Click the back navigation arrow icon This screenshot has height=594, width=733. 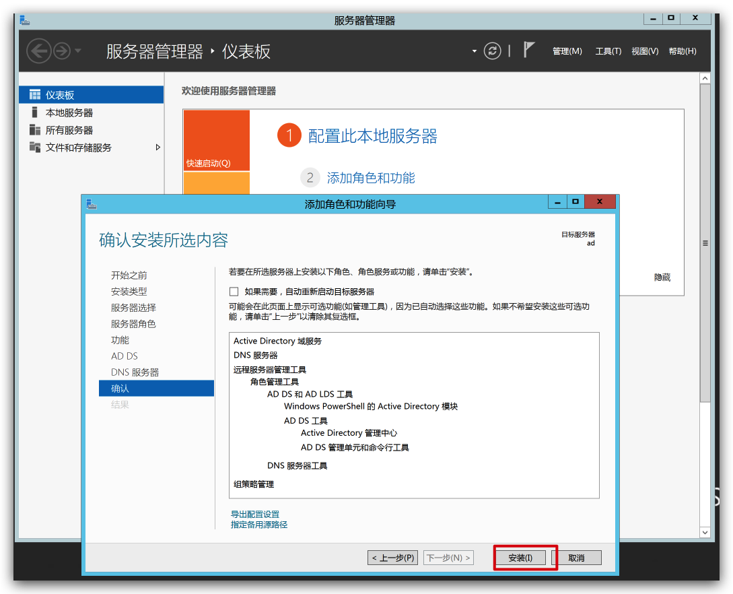38,51
